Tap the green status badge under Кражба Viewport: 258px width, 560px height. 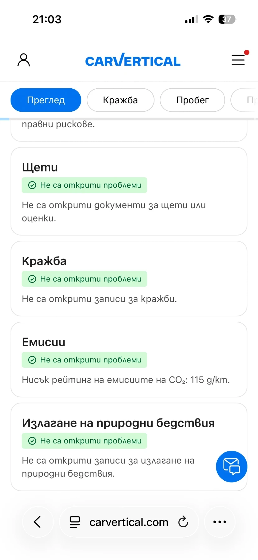pos(84,279)
